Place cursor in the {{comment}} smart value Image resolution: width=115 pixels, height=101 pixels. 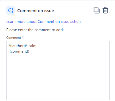click(x=19, y=51)
